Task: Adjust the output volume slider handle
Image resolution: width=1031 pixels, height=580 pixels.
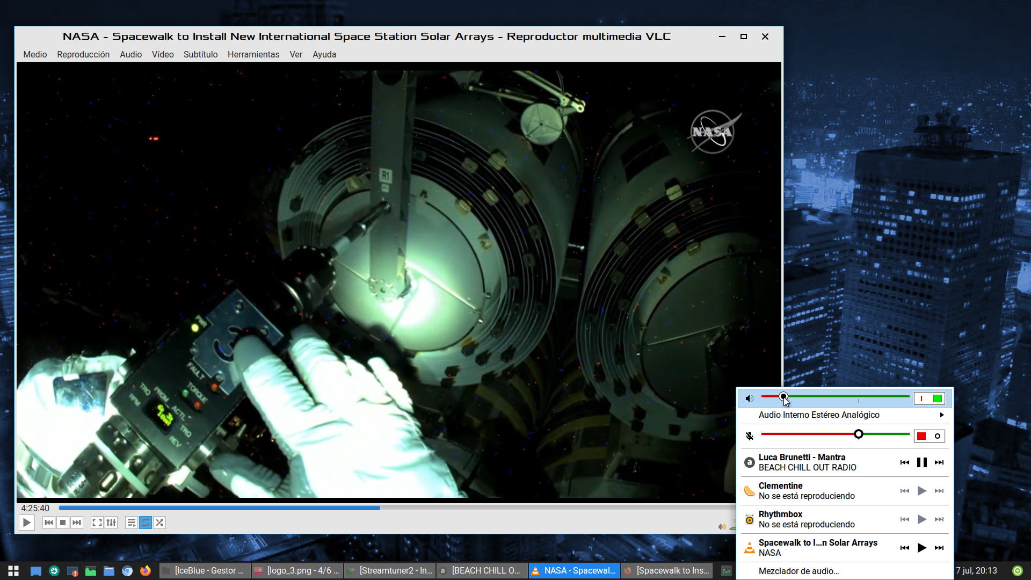Action: point(783,397)
